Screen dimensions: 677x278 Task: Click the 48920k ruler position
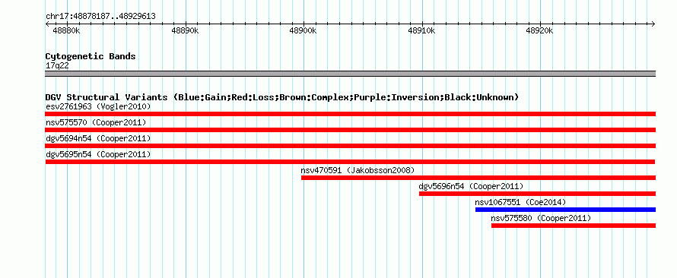tap(540, 30)
